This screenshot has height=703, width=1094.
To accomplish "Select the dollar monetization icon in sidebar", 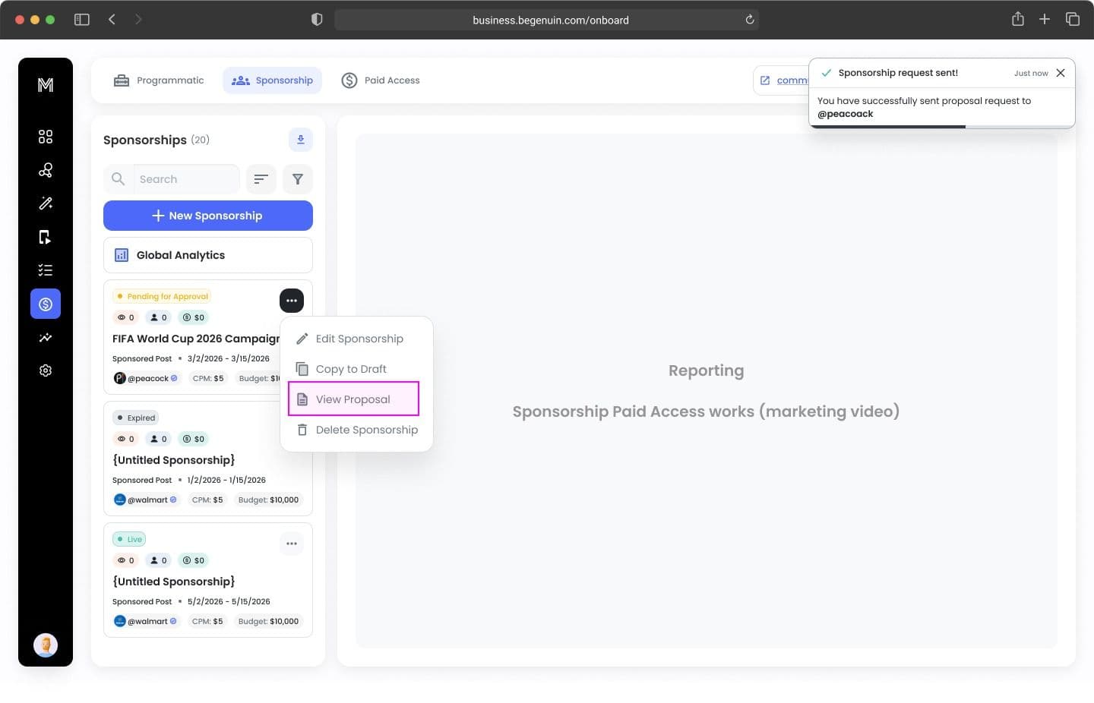I will pyautogui.click(x=46, y=304).
